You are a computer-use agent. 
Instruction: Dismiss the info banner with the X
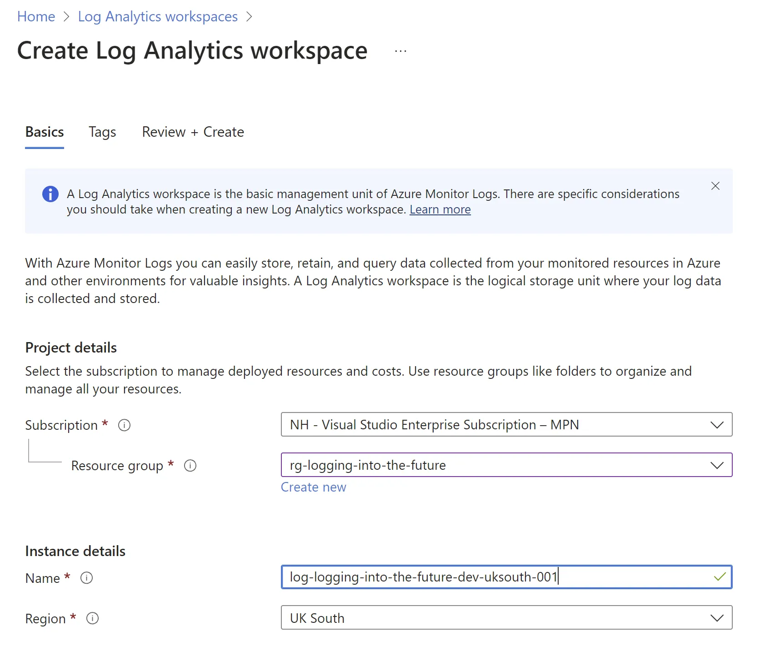(715, 186)
